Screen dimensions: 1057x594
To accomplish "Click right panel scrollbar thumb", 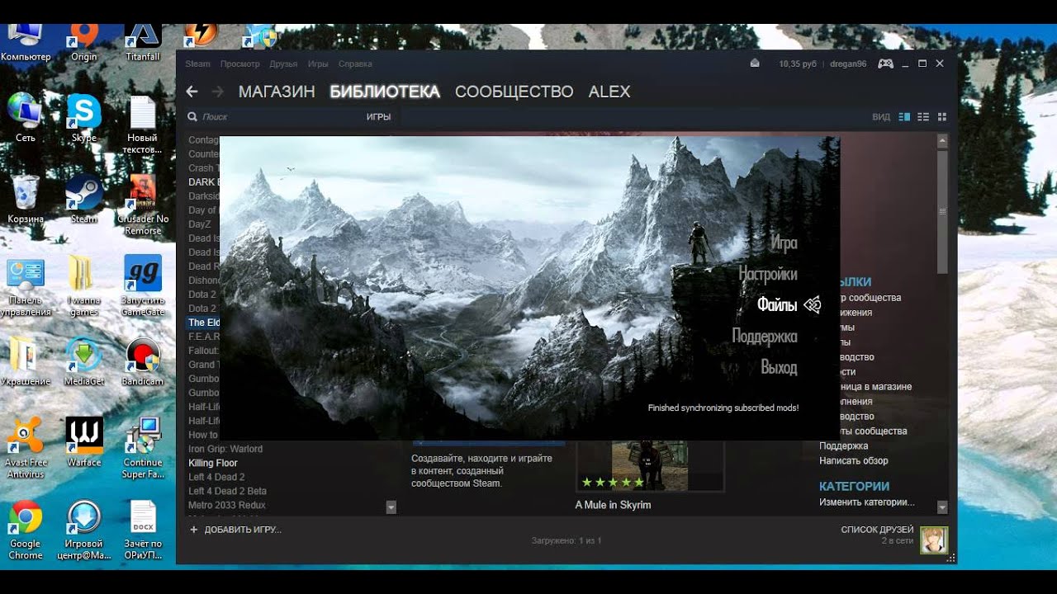I will coord(942,210).
